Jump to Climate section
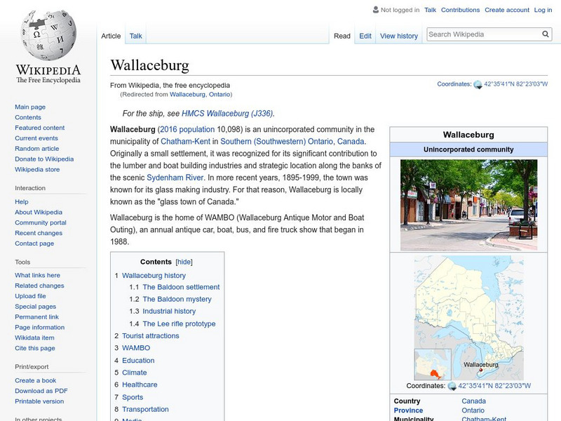Screen dimensions: 561x421 click(134, 373)
